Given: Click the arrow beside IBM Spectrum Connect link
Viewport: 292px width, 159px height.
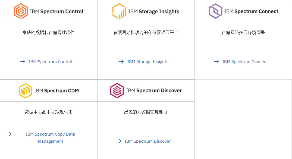Looking at the screenshot, I should coord(216,62).
